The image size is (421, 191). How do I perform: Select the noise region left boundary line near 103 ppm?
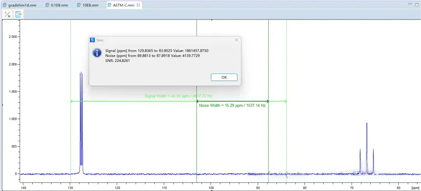pyautogui.click(x=196, y=136)
